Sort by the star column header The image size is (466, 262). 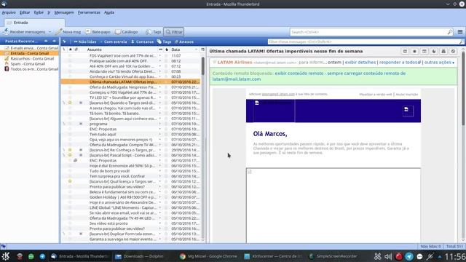[70, 49]
